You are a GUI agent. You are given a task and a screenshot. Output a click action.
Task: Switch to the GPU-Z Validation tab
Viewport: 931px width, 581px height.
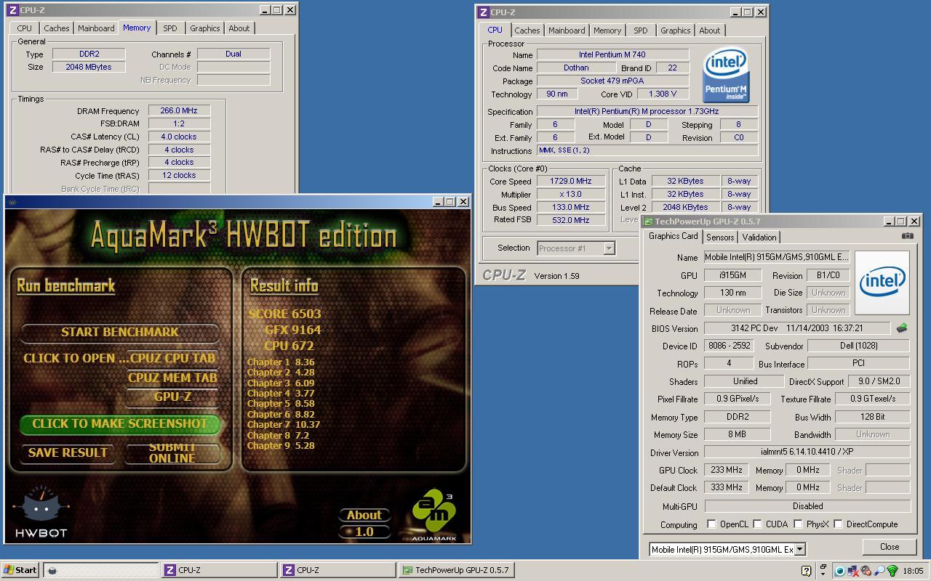[x=759, y=237]
